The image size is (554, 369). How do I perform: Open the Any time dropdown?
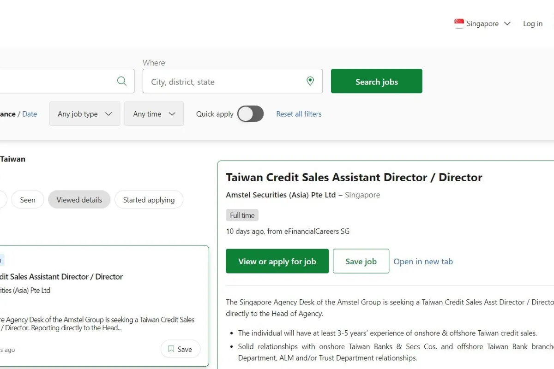(154, 114)
